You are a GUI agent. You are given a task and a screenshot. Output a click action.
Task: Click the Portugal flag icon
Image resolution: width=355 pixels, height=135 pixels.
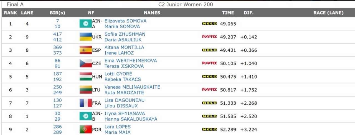click(x=86, y=129)
